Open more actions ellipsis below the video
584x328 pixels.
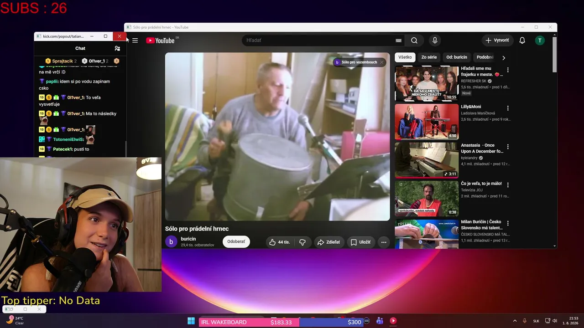click(x=384, y=242)
